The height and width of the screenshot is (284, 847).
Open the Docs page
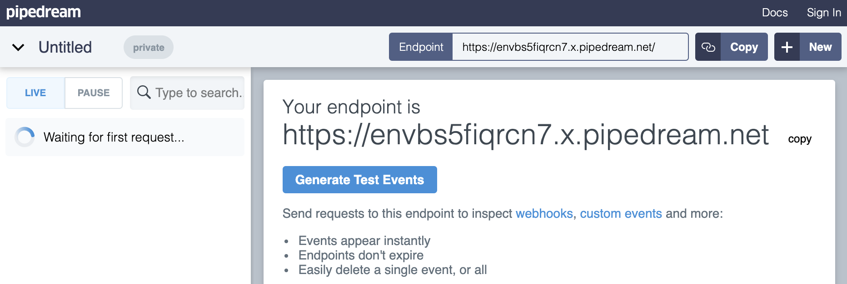(x=775, y=13)
